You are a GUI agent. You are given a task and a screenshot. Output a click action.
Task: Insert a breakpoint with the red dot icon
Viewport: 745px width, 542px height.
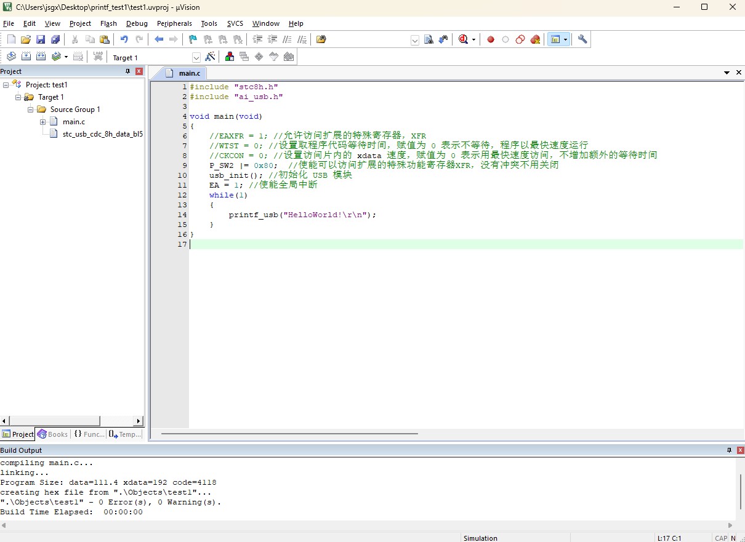coord(491,39)
